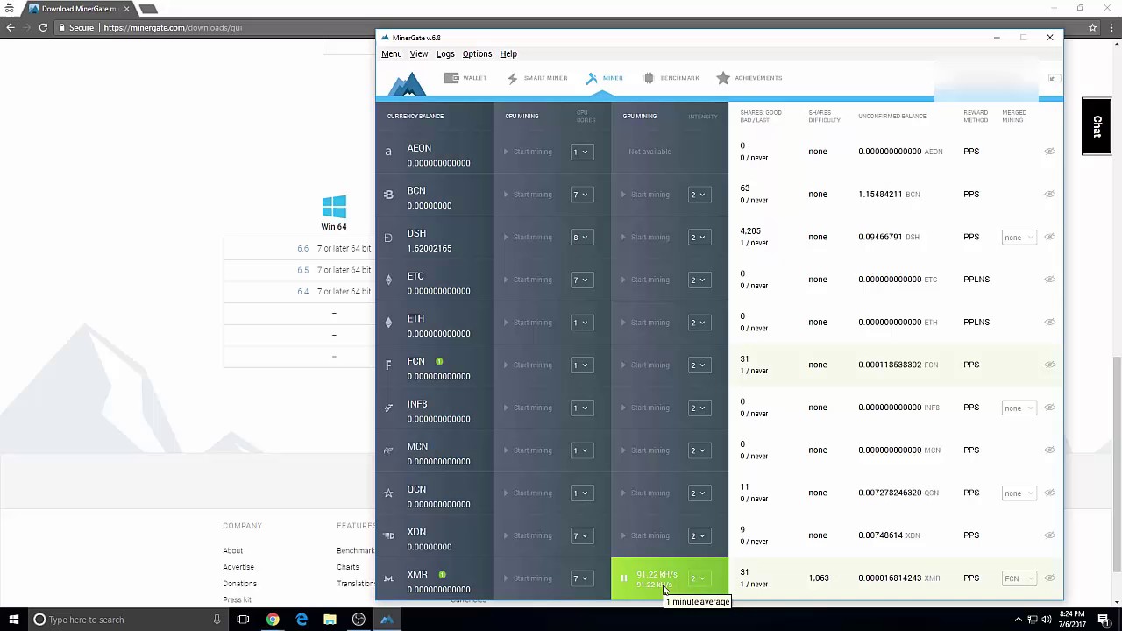Hide the MCN row with eye icon
This screenshot has height=631, width=1122.
coord(1049,450)
